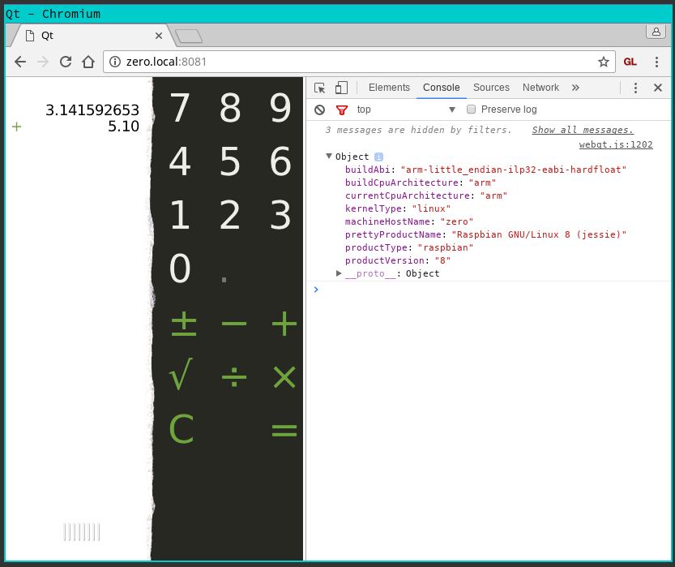Toggle the device toolbar icon
This screenshot has width=675, height=567.
(x=341, y=88)
